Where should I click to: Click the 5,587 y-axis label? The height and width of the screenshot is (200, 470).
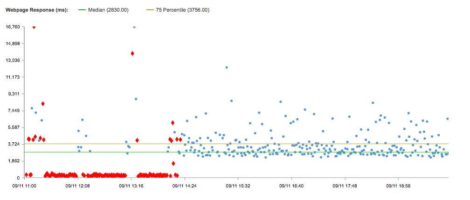14,127
